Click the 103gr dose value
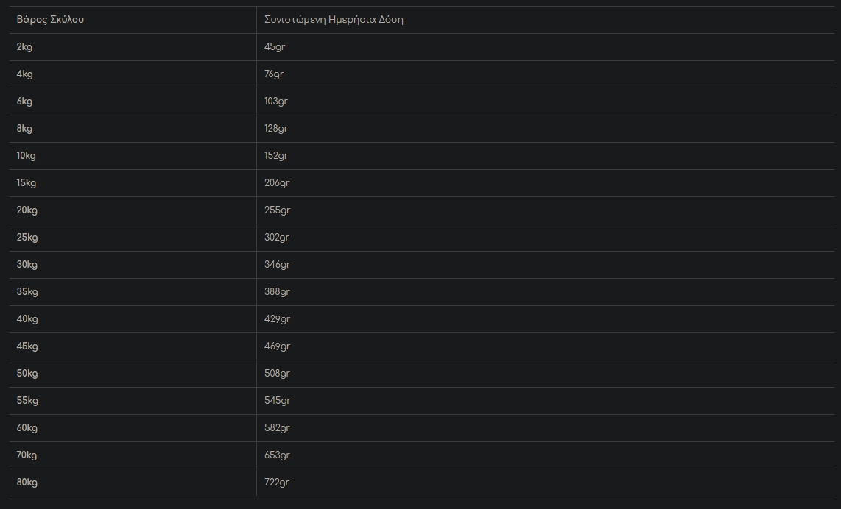The width and height of the screenshot is (841, 509). (276, 102)
